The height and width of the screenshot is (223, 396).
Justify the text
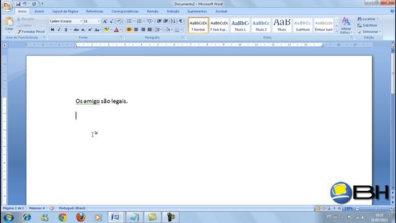150,30
